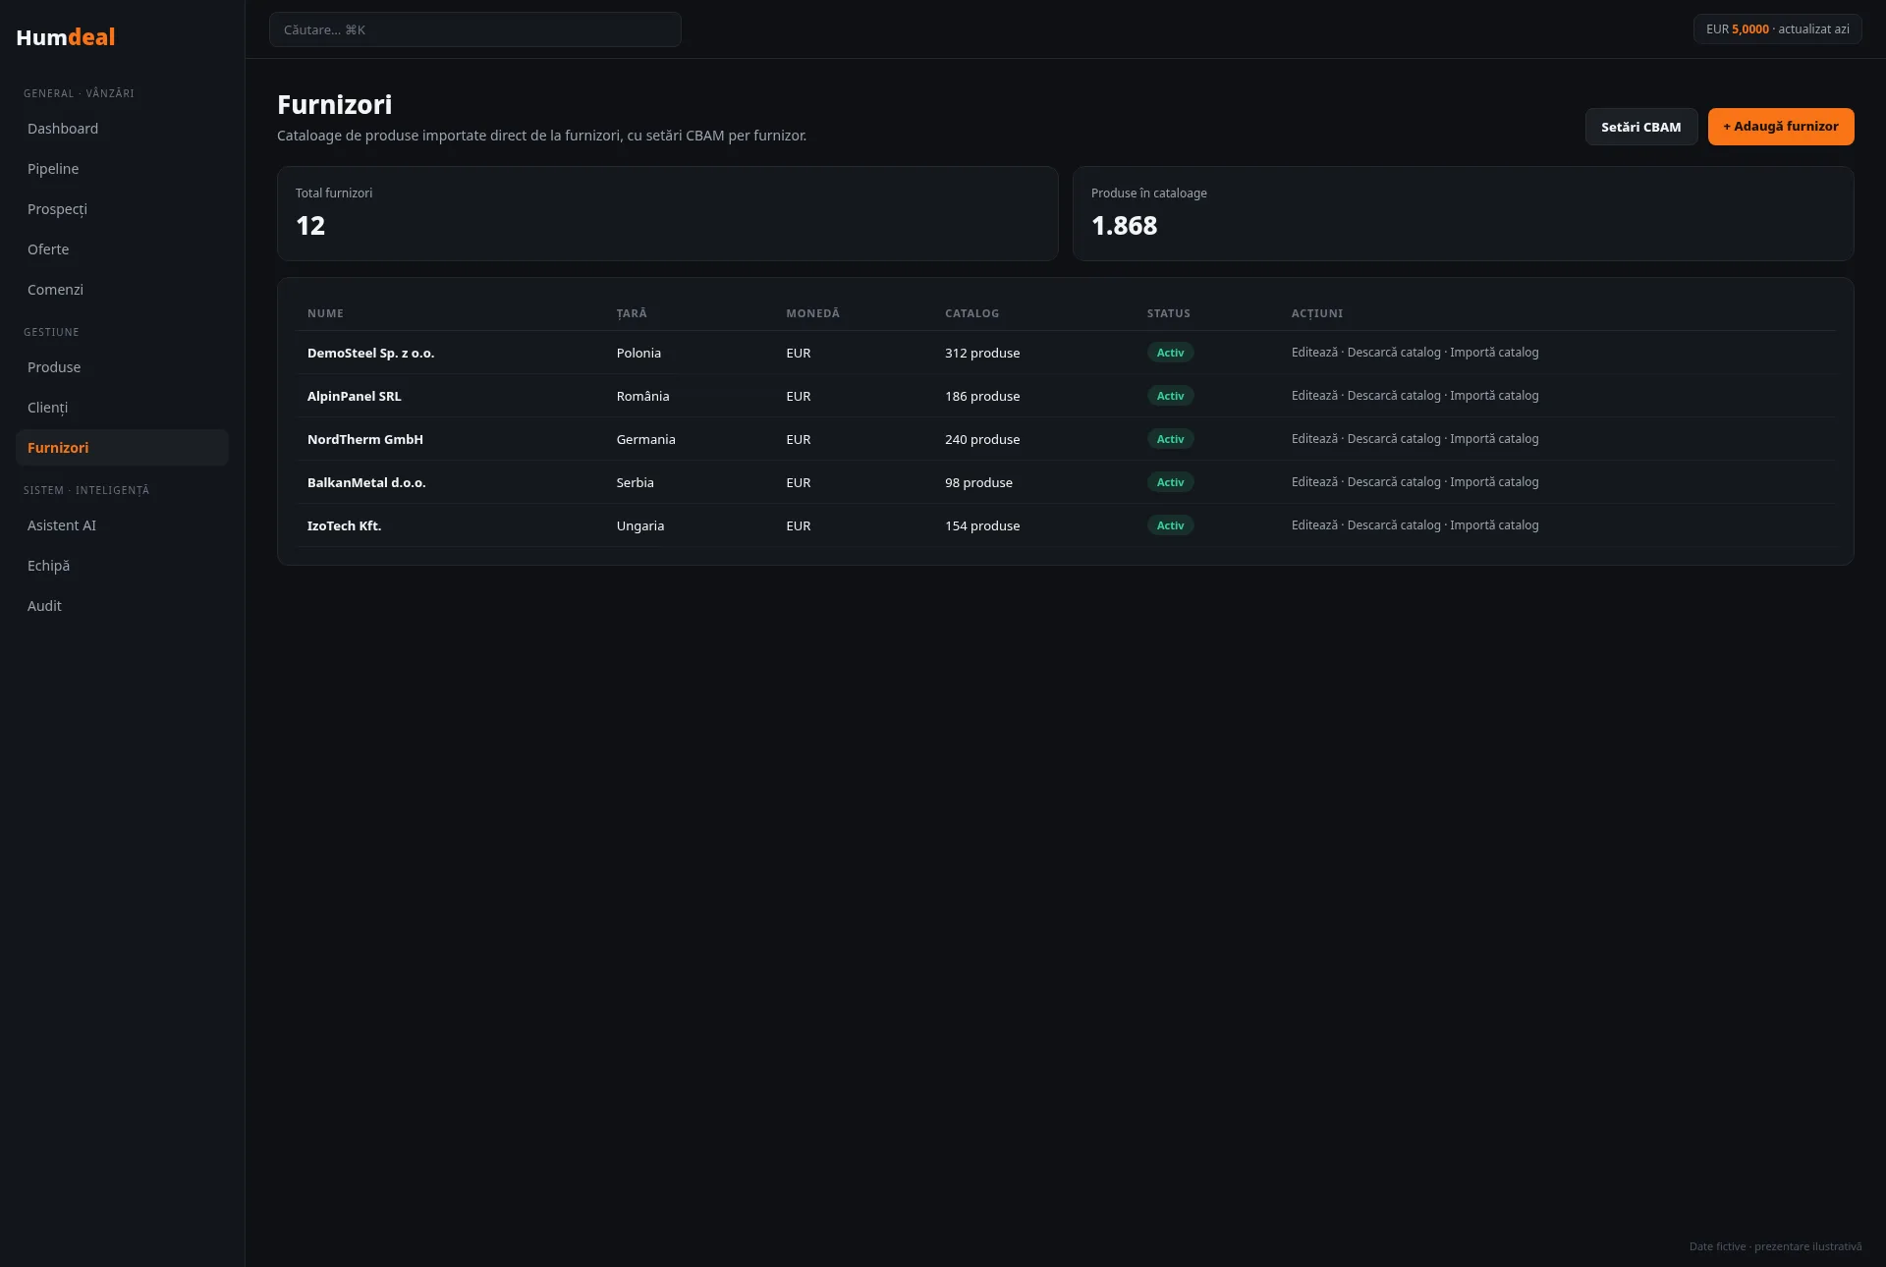This screenshot has width=1886, height=1267.
Task: Click the NordTherm GmbH supplier name
Action: [x=365, y=439]
